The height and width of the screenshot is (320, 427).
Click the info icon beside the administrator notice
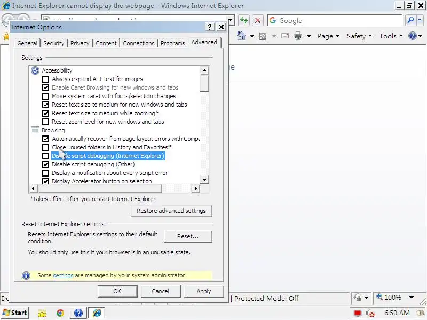(x=26, y=276)
